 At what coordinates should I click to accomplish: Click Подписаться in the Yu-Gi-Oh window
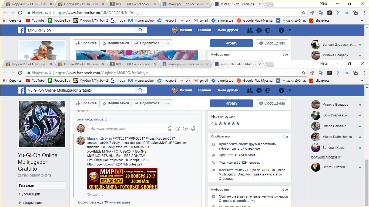[x=116, y=103]
